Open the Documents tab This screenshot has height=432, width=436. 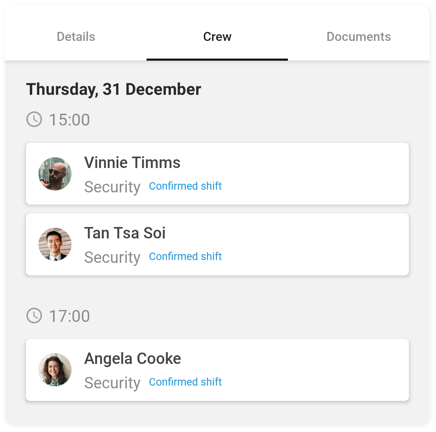coord(359,37)
